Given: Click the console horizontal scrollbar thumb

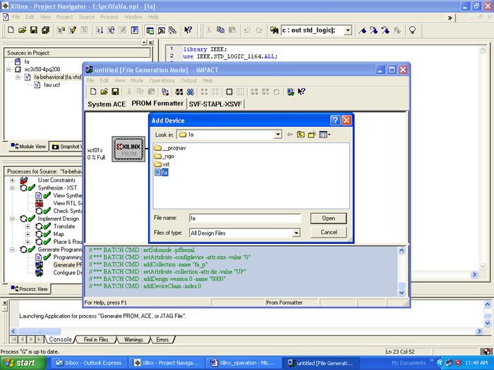Looking at the screenshot, I should coord(39,331).
